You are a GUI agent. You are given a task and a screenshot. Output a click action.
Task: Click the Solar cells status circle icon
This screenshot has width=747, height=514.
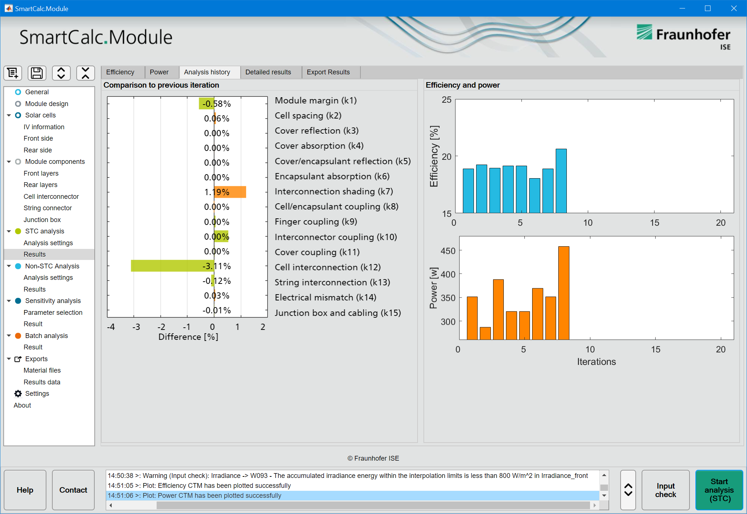coord(18,115)
